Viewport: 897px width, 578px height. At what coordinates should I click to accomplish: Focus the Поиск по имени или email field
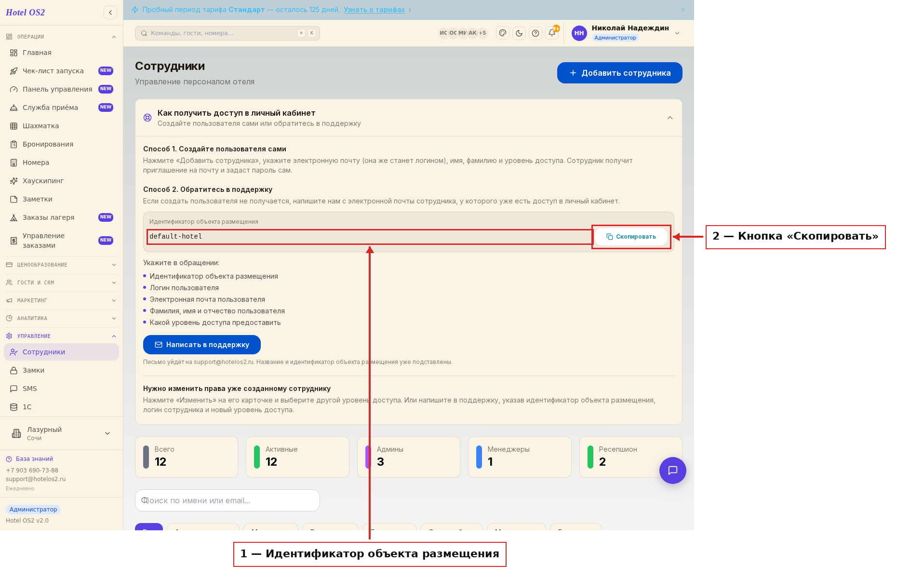coord(228,500)
